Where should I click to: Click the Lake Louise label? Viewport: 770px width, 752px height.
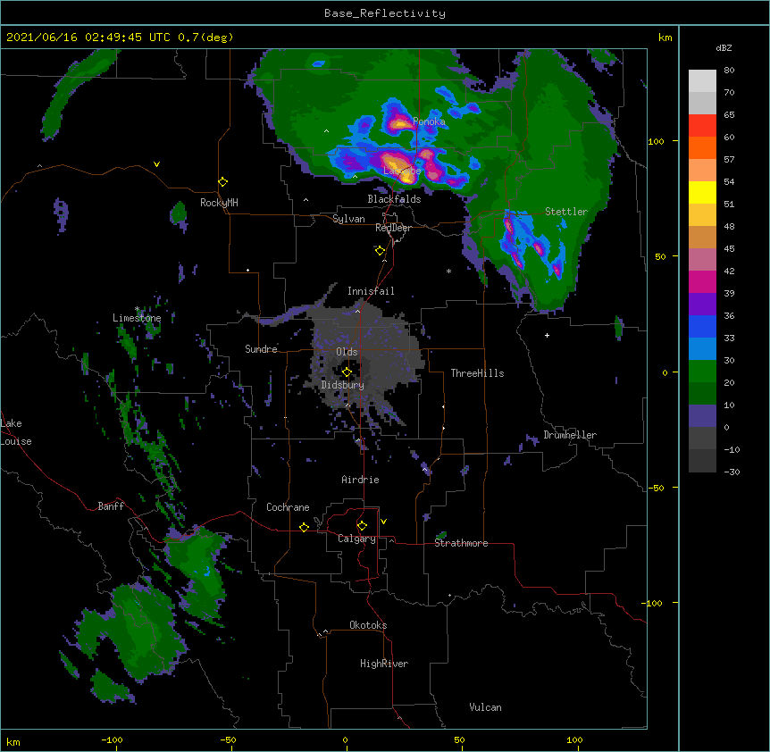16,432
